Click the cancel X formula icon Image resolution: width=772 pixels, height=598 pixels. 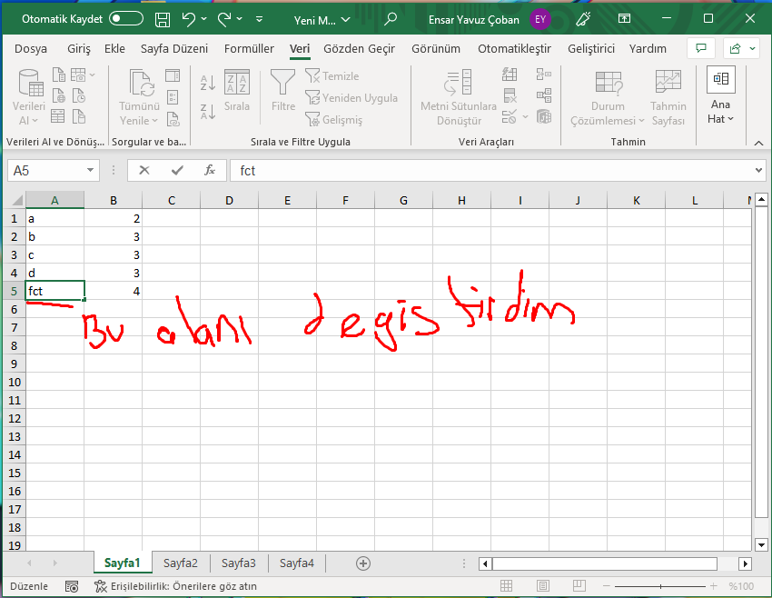tap(144, 171)
